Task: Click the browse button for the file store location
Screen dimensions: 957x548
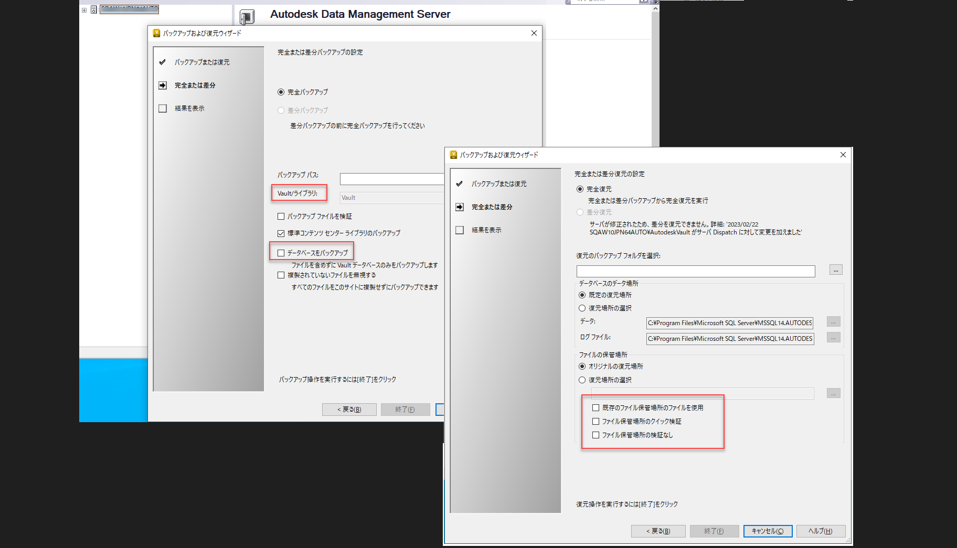Action: pos(833,393)
